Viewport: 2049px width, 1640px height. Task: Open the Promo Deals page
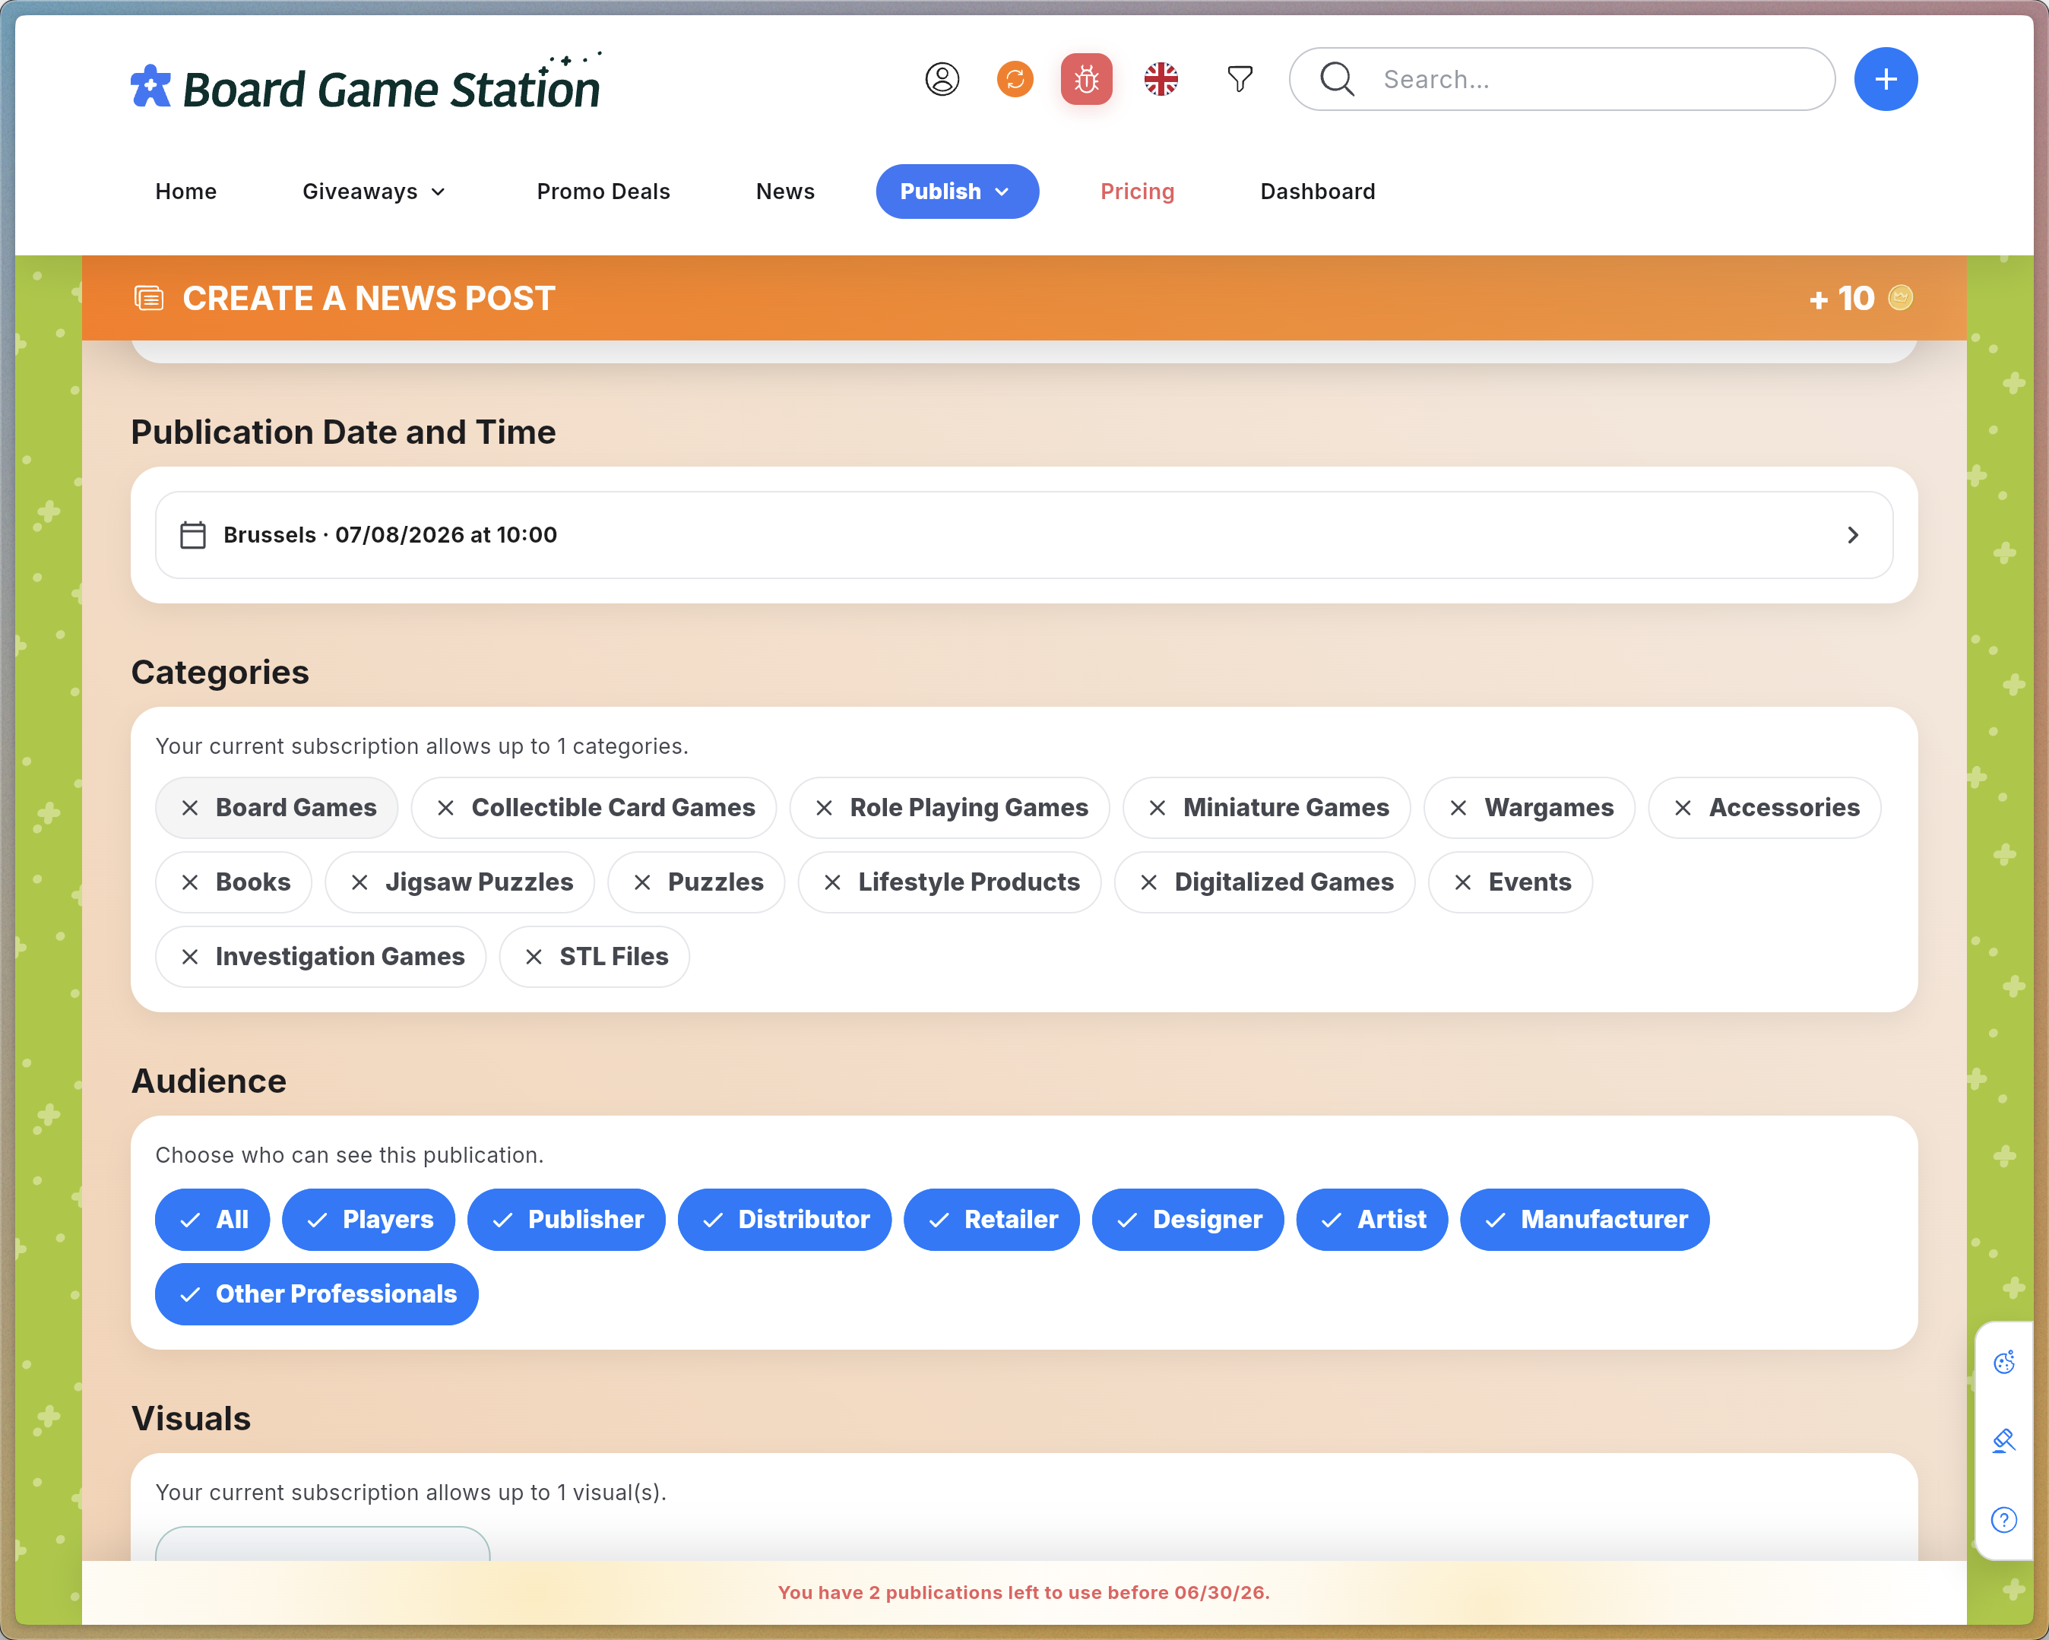tap(603, 192)
